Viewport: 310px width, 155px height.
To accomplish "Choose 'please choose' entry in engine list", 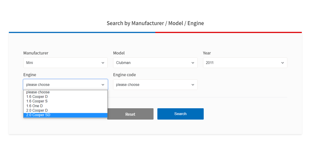I will 65,92.
